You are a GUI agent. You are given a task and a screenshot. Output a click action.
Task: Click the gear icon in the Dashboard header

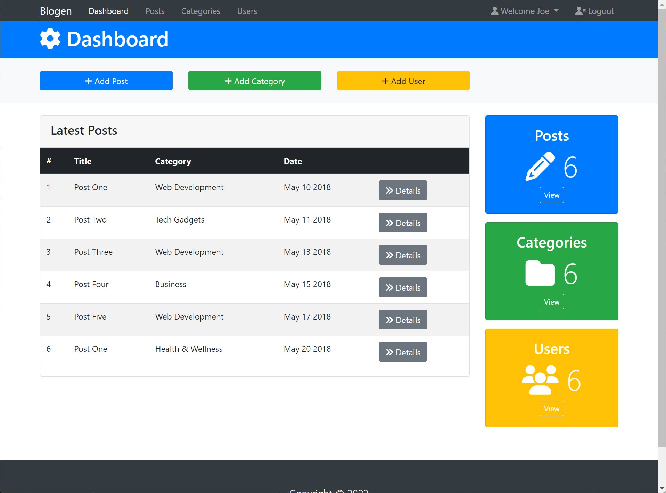click(x=50, y=38)
